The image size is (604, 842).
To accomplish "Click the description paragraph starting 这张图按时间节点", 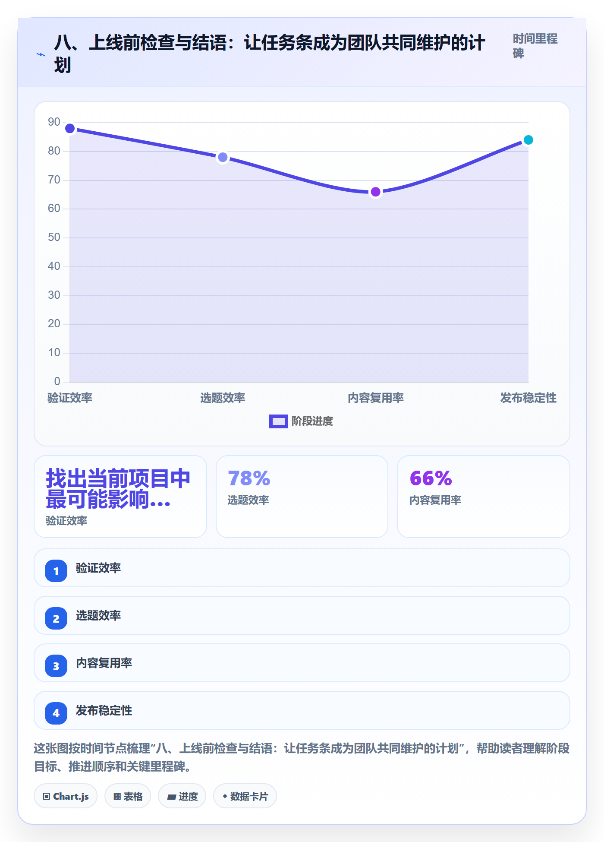I will coord(302,757).
